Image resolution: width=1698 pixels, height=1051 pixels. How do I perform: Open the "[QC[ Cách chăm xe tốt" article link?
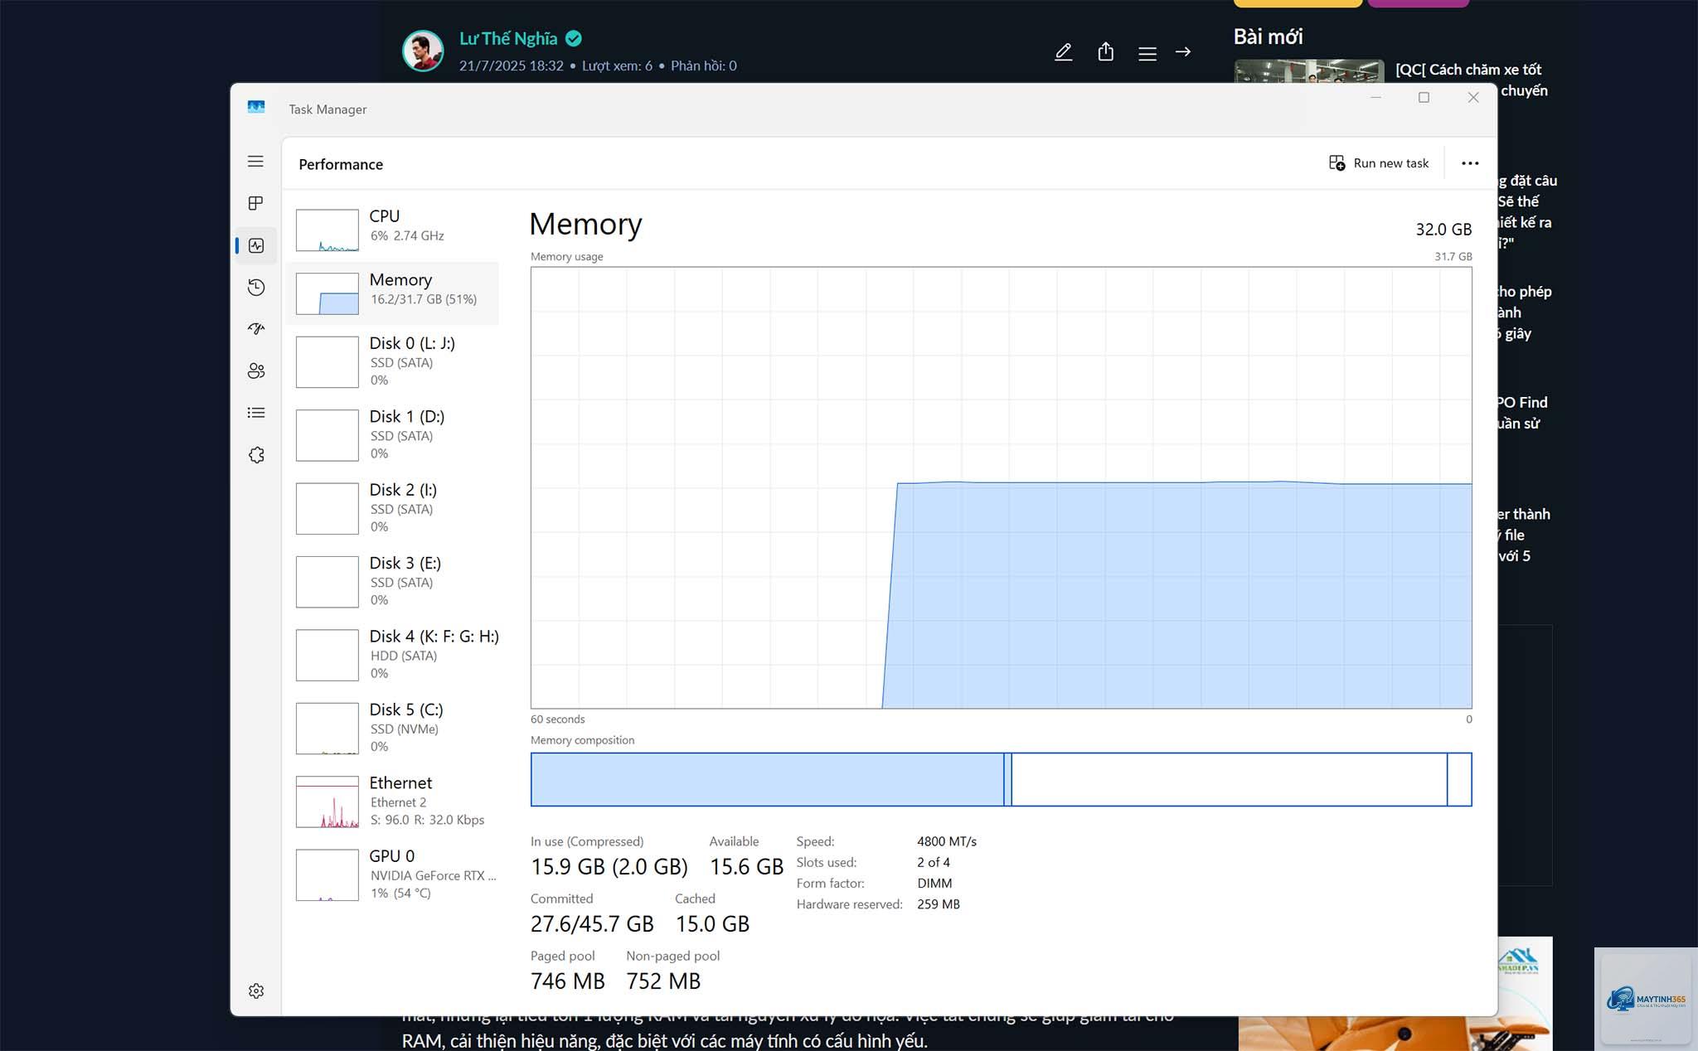tap(1468, 70)
